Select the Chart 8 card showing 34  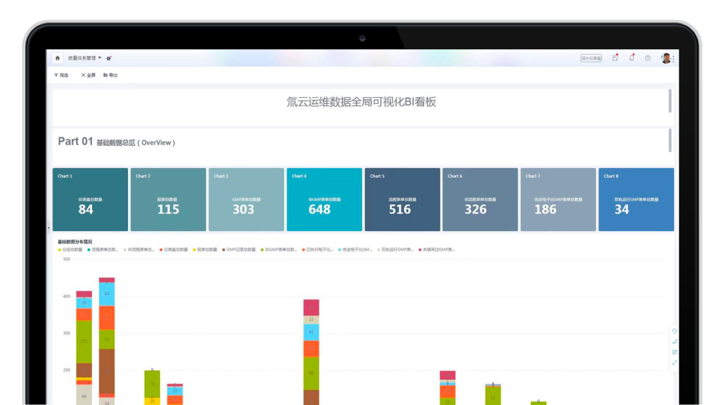click(637, 200)
